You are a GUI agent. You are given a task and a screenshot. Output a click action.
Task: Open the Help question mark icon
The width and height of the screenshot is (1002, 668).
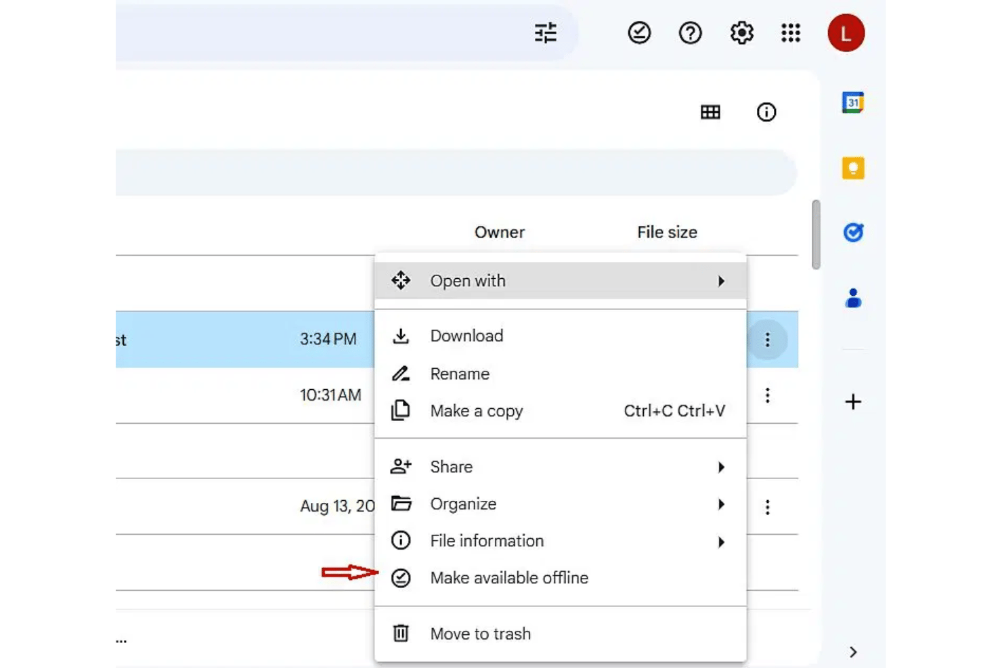[x=690, y=32]
